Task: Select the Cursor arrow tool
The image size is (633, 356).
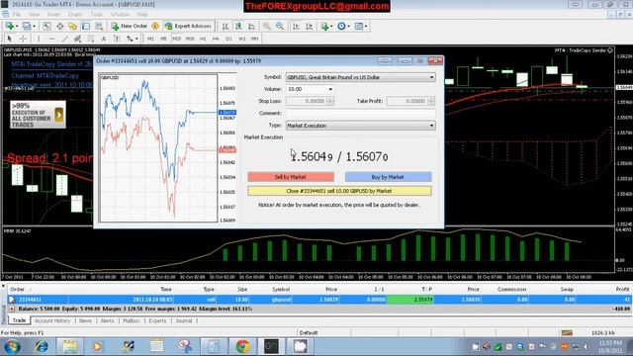Action: [x=10, y=39]
